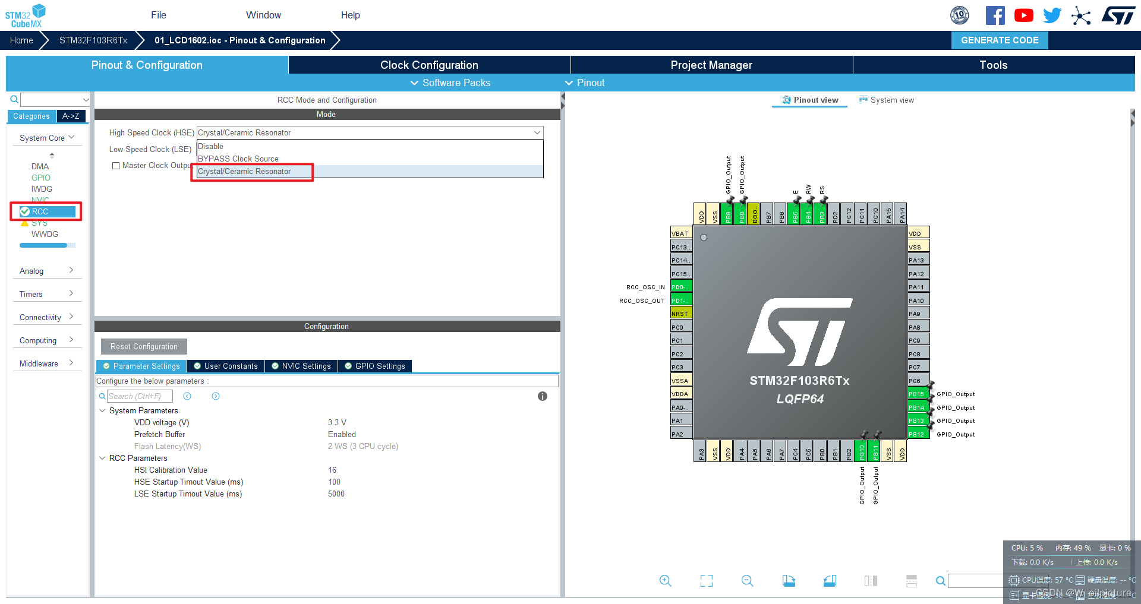Screen dimensions: 1141x604
Task: Go to the Home breadcrumb
Action: pyautogui.click(x=21, y=40)
